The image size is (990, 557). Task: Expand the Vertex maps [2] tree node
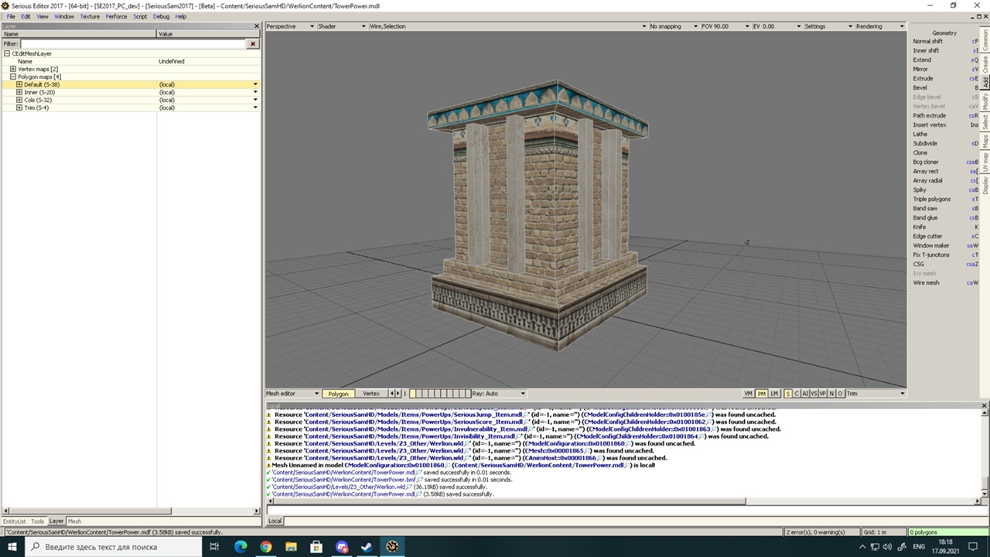coord(13,69)
